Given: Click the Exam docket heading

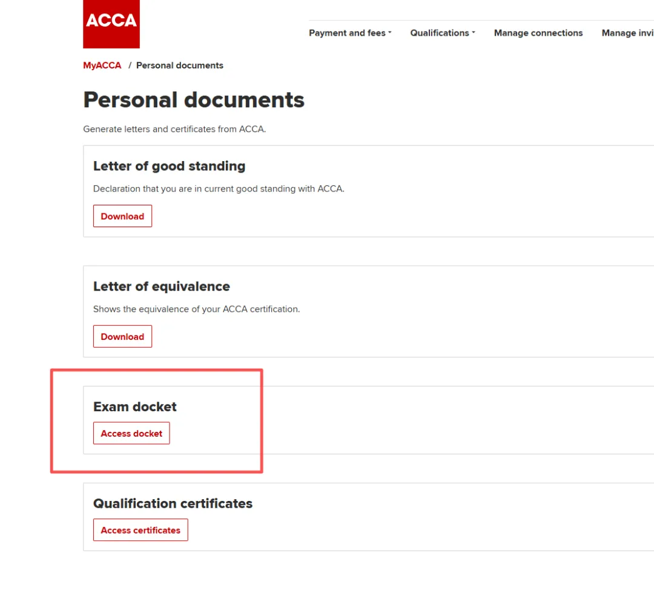Looking at the screenshot, I should coord(134,406).
